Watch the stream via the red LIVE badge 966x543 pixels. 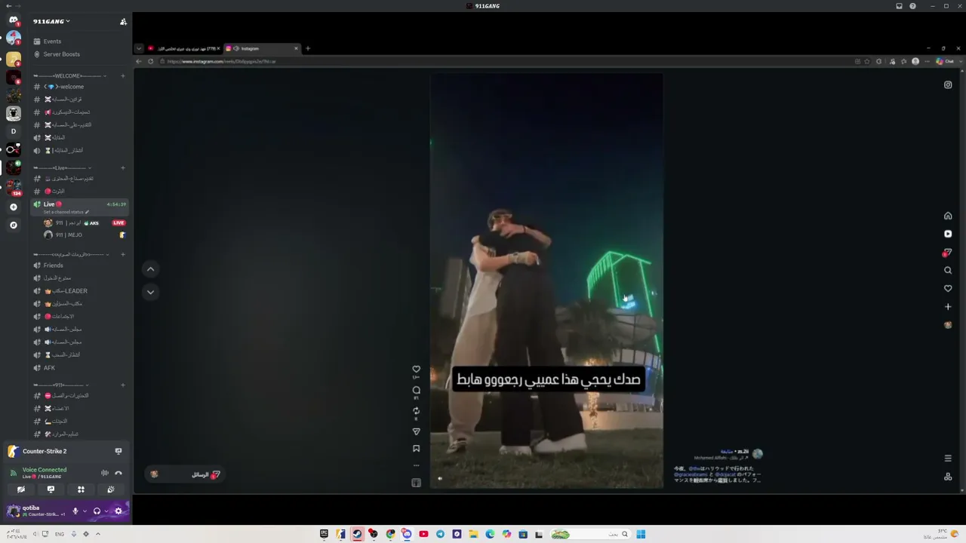[118, 223]
